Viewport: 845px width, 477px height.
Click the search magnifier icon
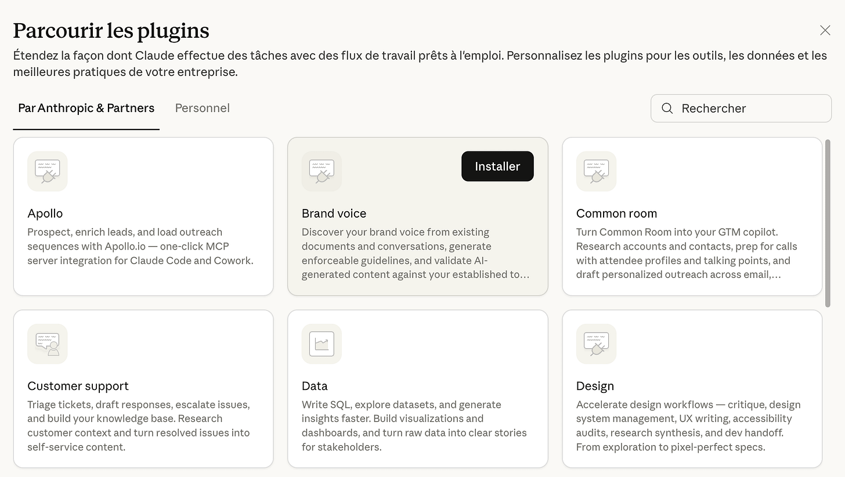pyautogui.click(x=667, y=109)
